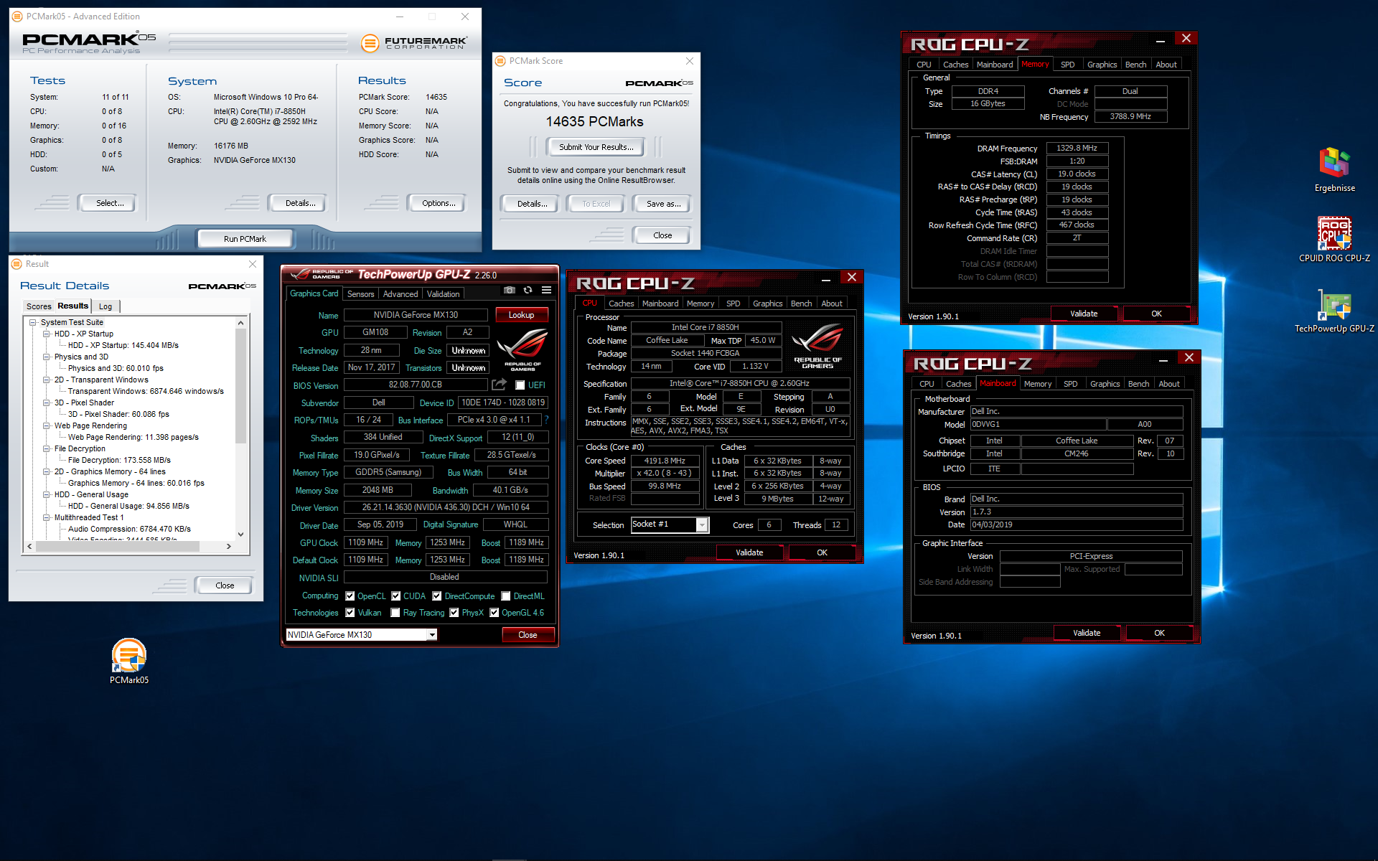Viewport: 1378px width, 861px height.
Task: Click Details... button under System
Action: (x=300, y=203)
